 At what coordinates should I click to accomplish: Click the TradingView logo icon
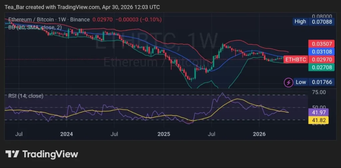(x=12, y=154)
